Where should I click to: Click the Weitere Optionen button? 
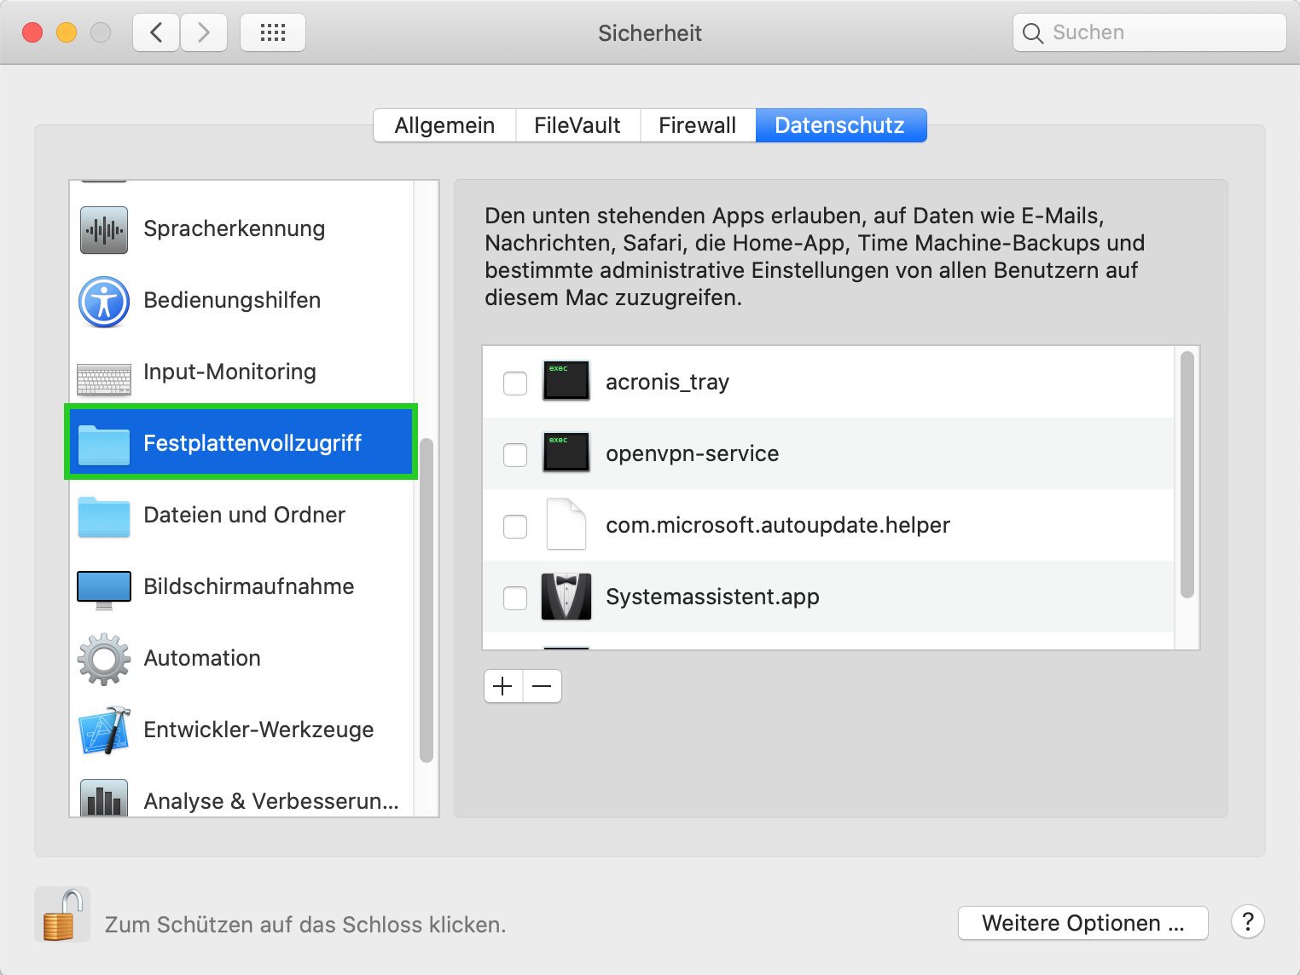(x=1082, y=923)
